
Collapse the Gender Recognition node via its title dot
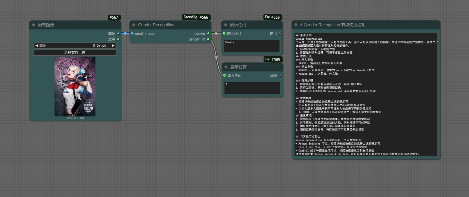pos(134,25)
